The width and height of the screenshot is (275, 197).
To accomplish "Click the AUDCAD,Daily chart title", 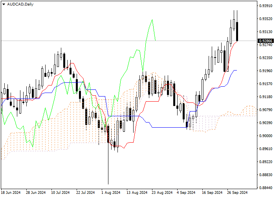I will [20, 4].
